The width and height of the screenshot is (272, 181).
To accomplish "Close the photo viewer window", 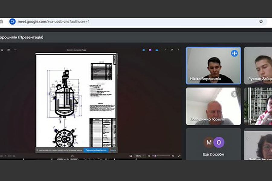I will tap(179, 50).
